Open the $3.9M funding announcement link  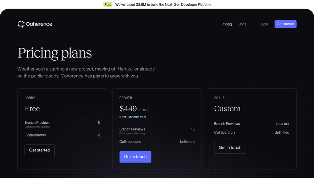pos(163,4)
